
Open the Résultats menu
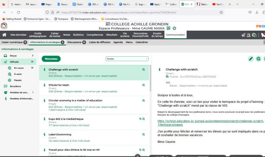click(x=112, y=35)
